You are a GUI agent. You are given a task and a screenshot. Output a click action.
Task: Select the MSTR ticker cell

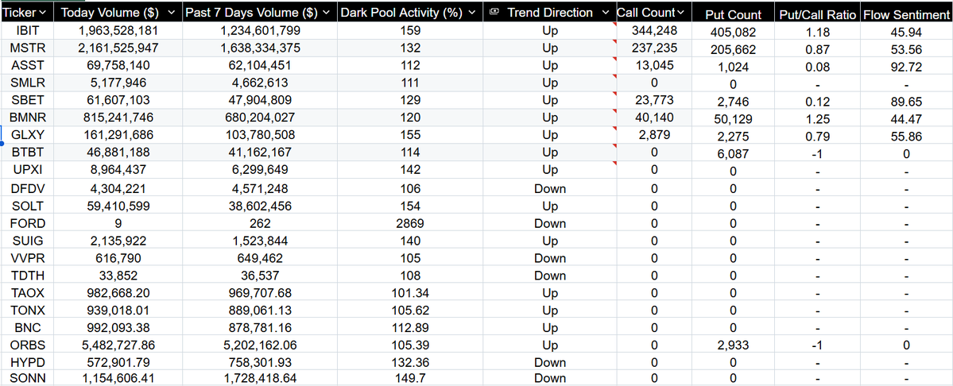[x=28, y=48]
